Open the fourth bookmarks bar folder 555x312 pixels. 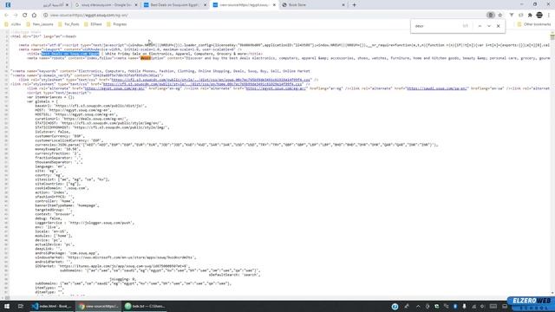(93, 24)
